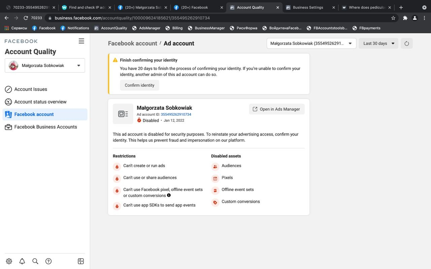Open the settings gear in sidebar footer
This screenshot has height=269, width=431.
click(9, 261)
